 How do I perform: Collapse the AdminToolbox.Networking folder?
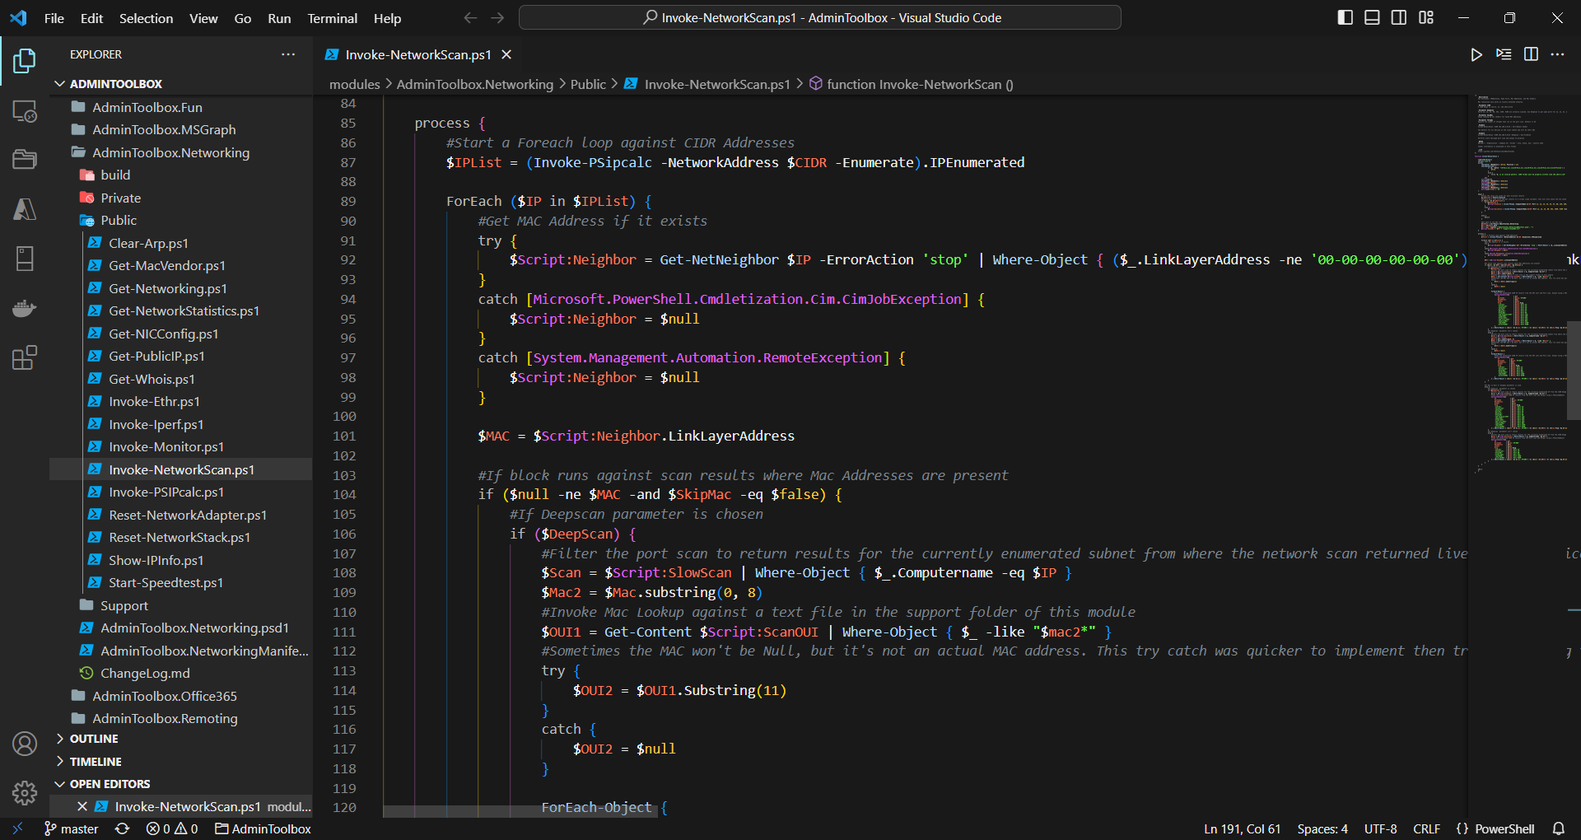click(181, 152)
